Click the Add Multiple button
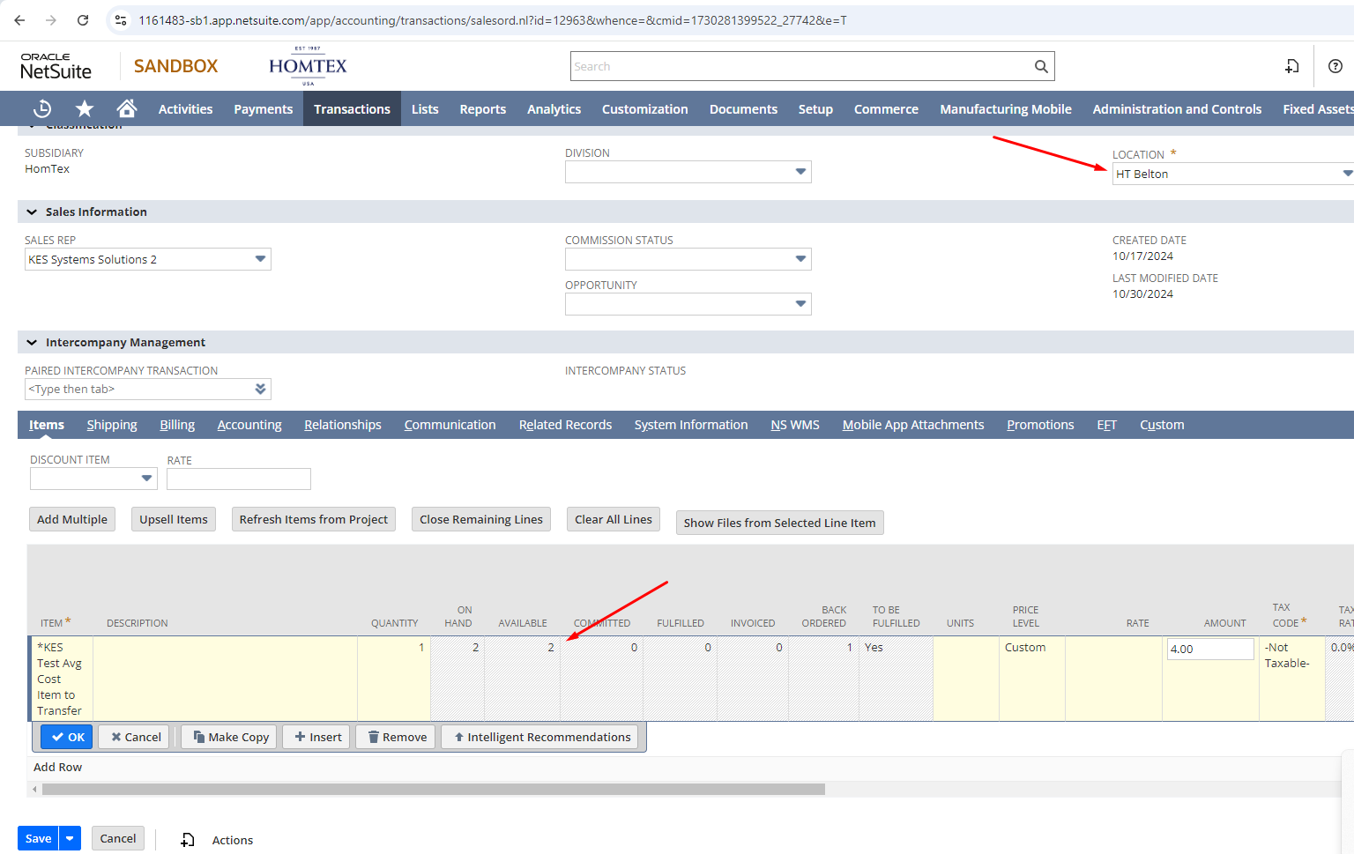The image size is (1354, 854). 72,519
